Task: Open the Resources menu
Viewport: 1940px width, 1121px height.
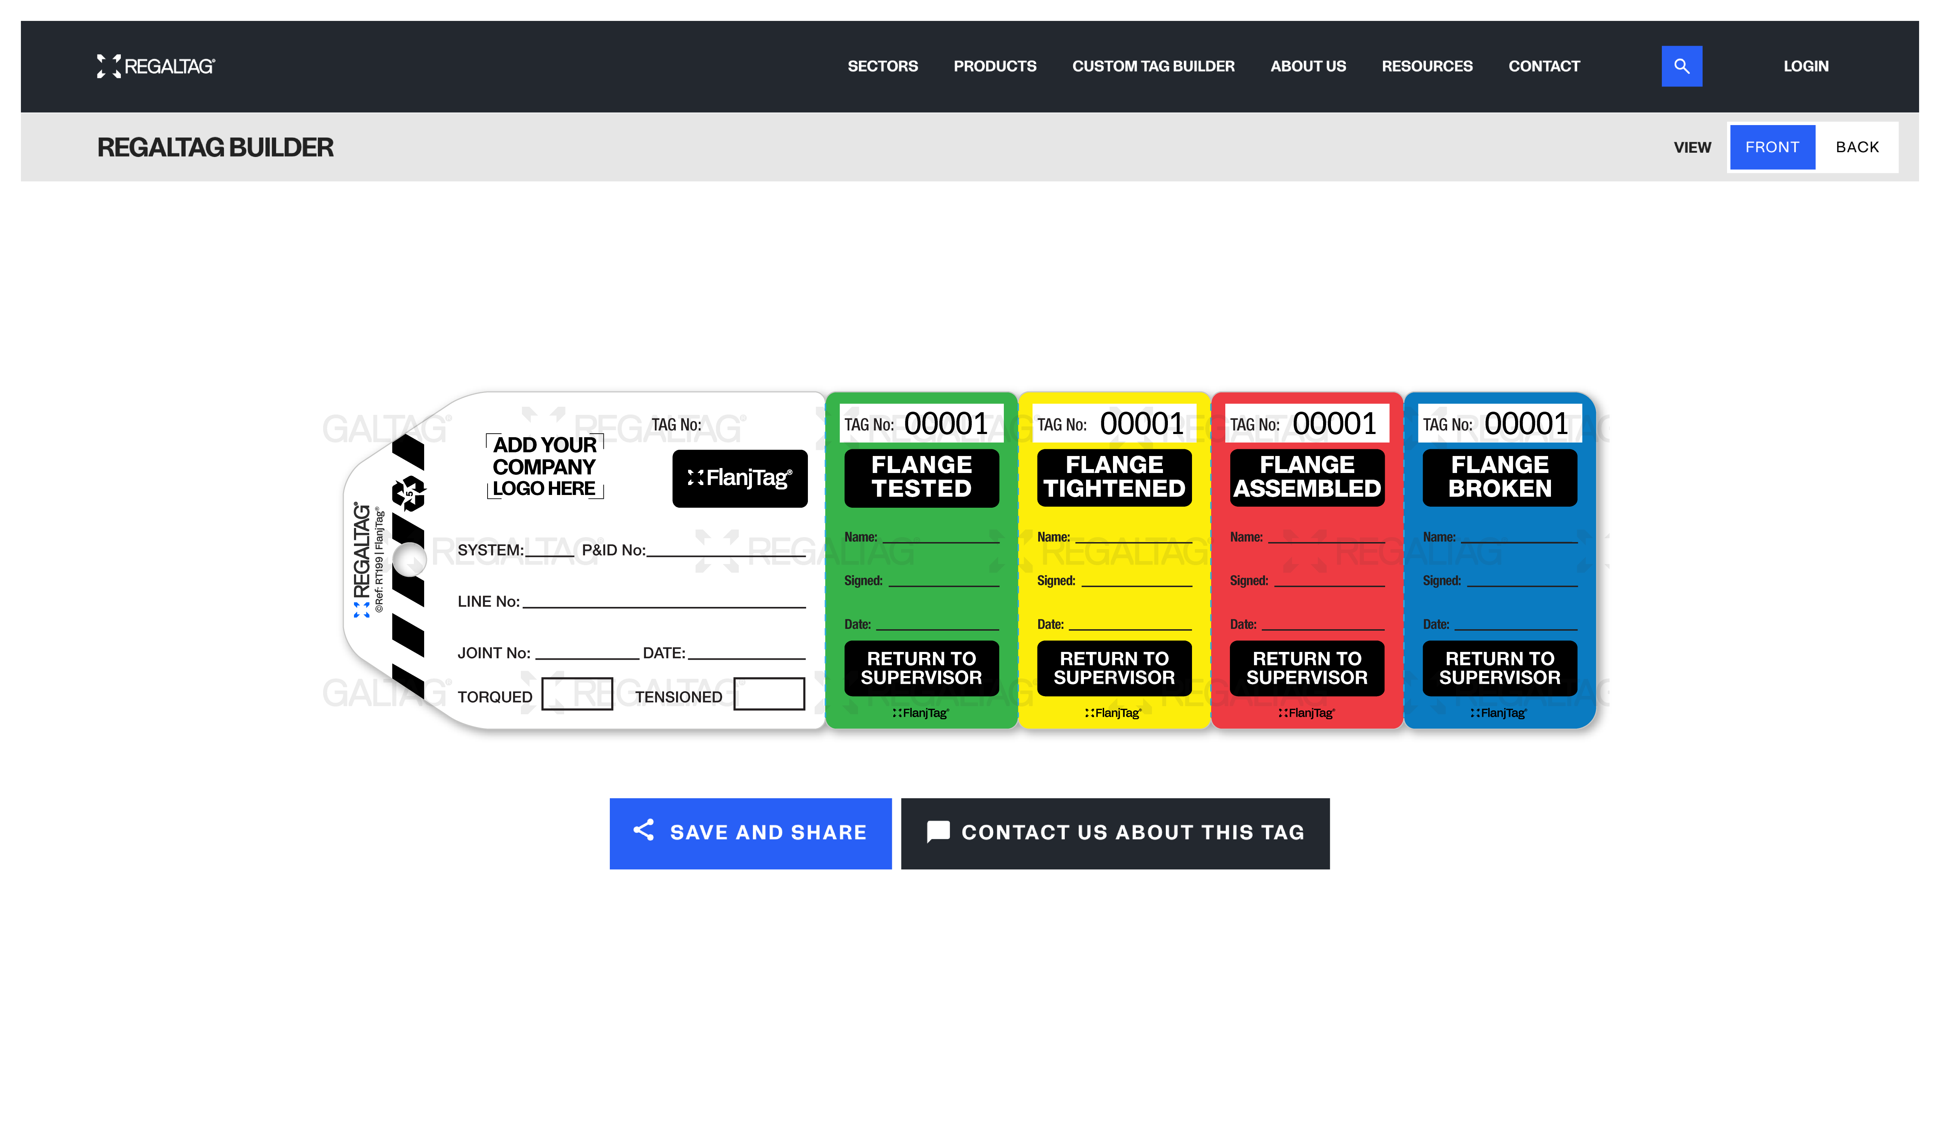Action: point(1427,66)
